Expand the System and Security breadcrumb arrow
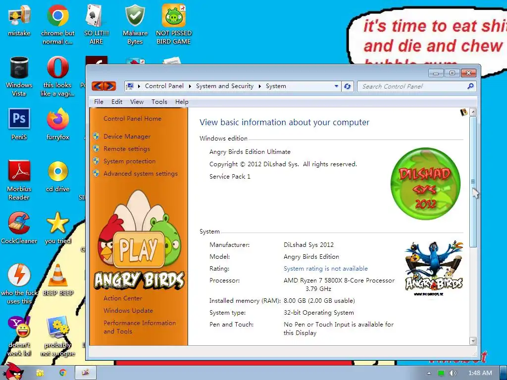Viewport: 507px width, 380px height. coord(259,86)
